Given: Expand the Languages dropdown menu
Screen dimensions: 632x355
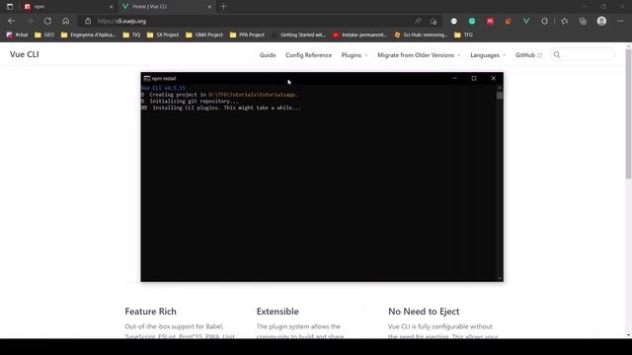Looking at the screenshot, I should [488, 55].
